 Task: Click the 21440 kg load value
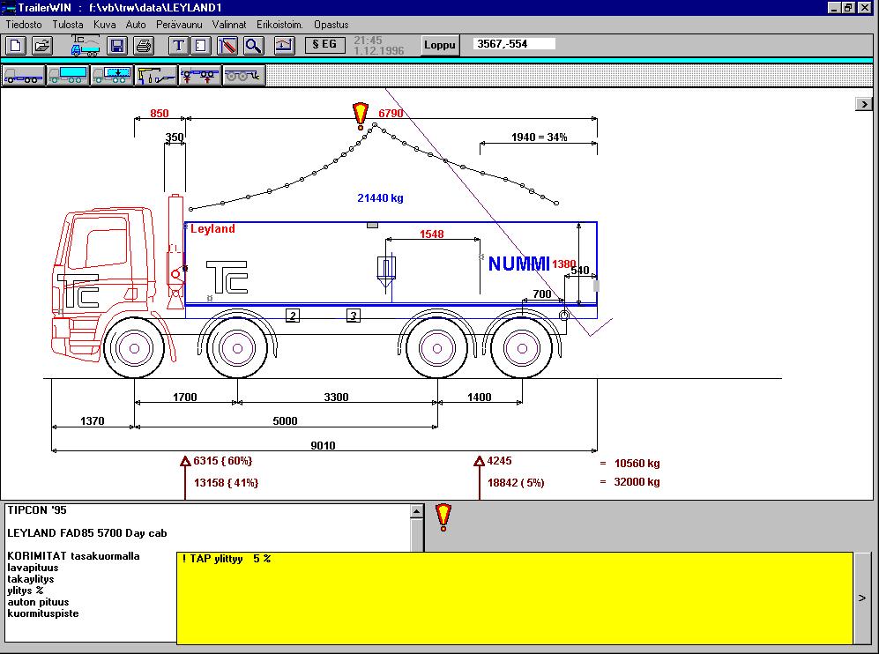(x=380, y=197)
